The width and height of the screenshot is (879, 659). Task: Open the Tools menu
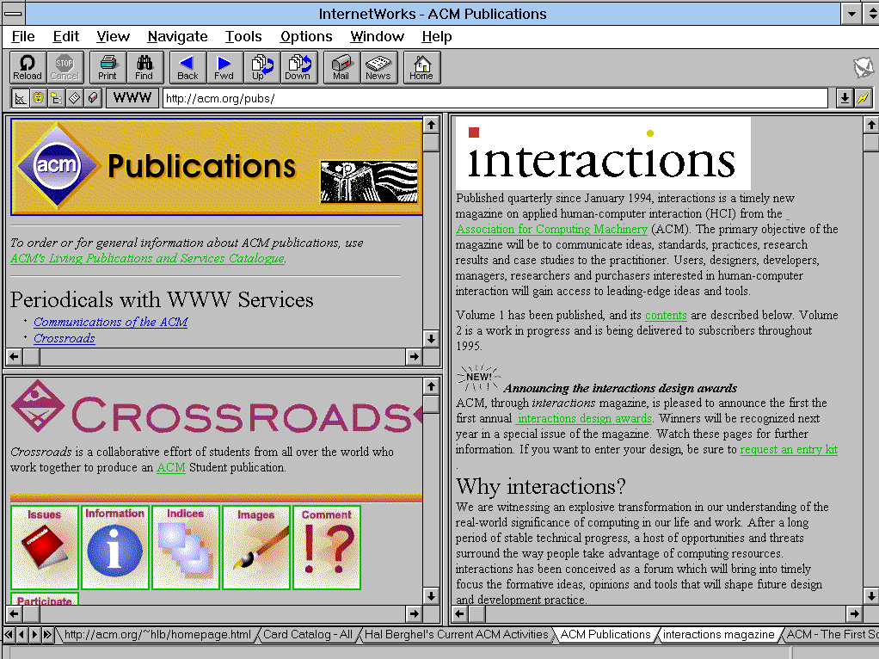(243, 36)
